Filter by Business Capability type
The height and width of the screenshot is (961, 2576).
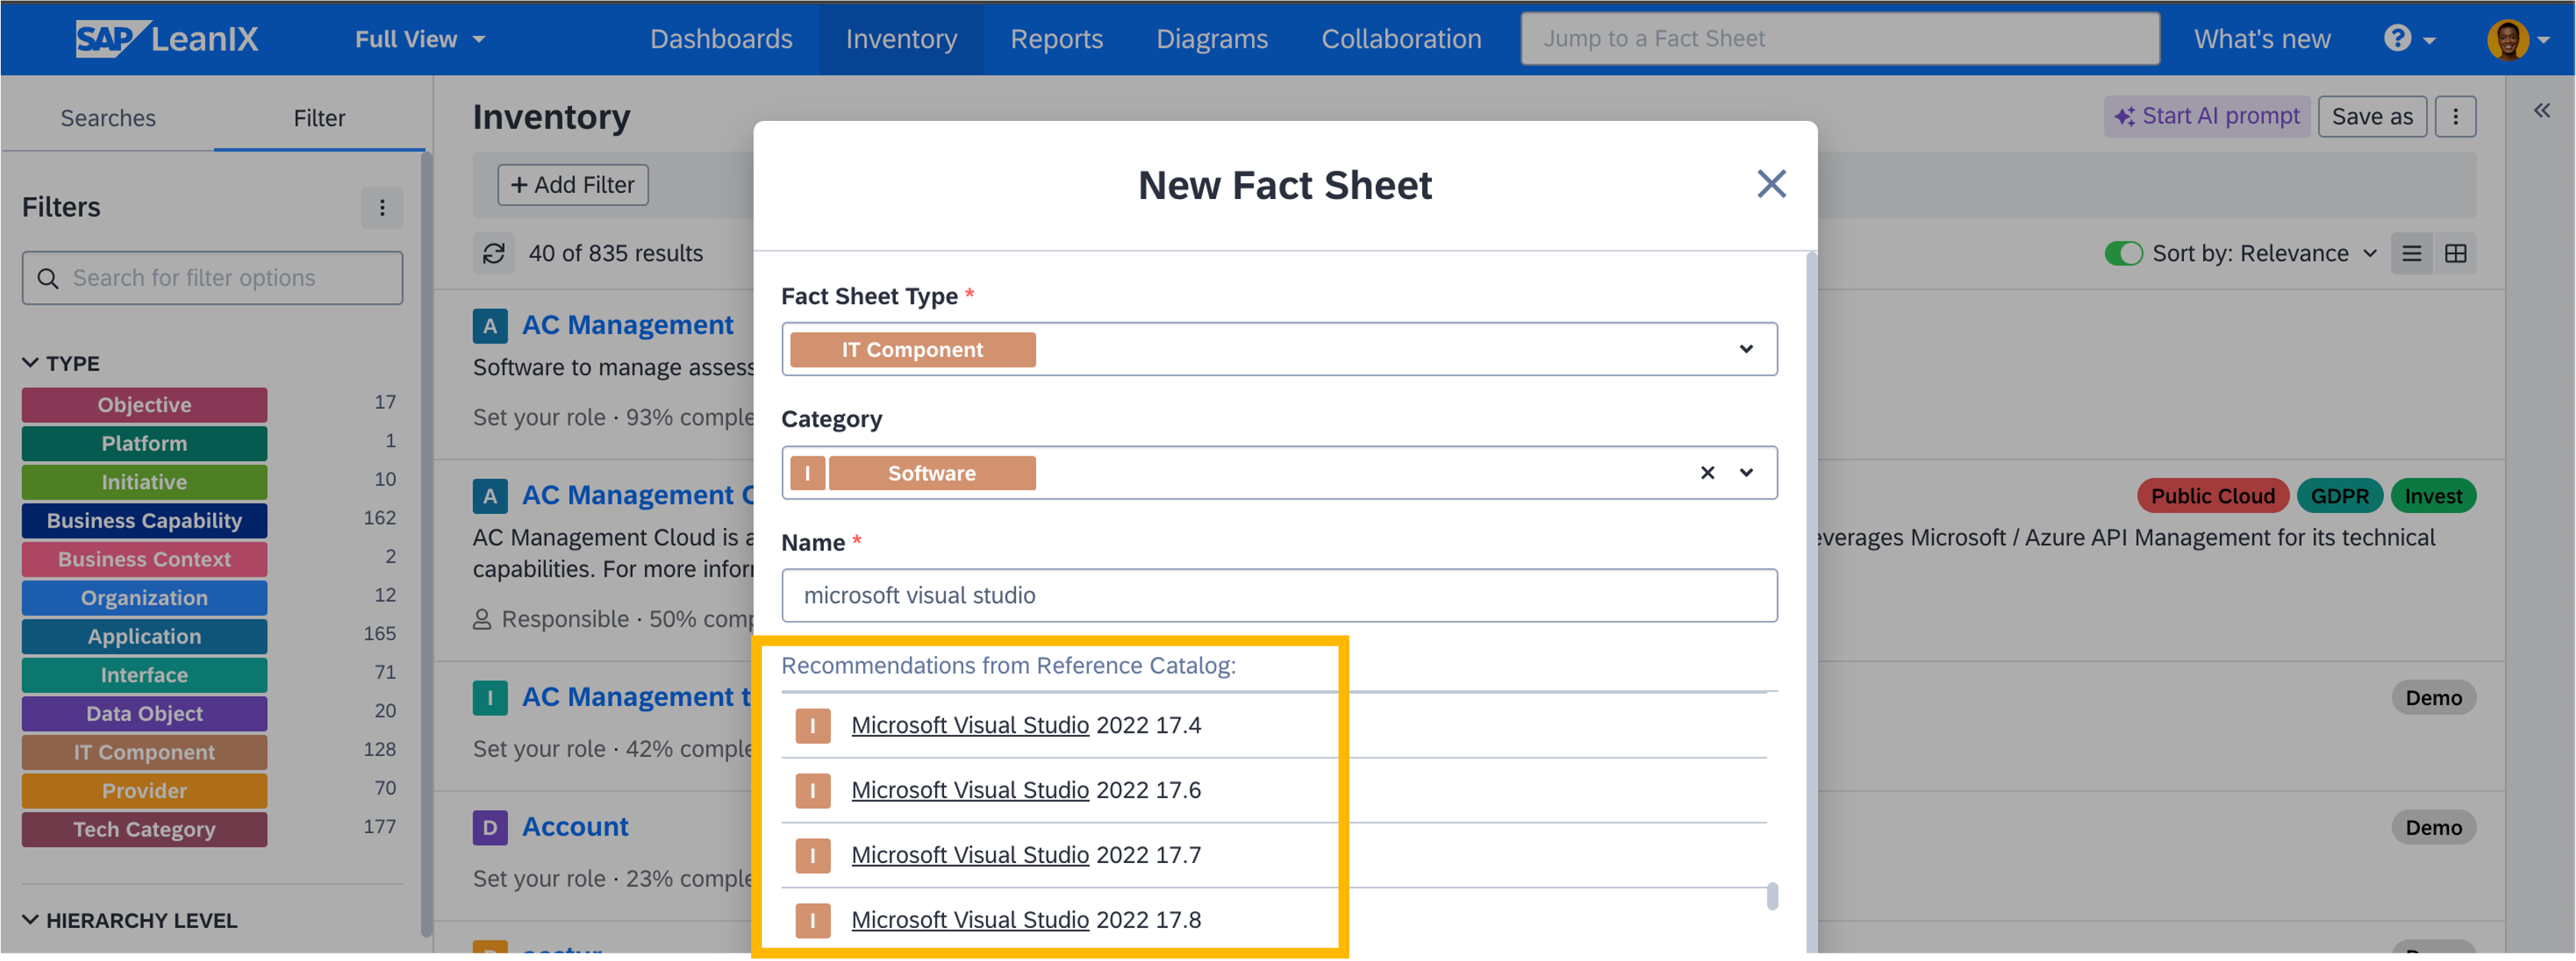point(144,521)
